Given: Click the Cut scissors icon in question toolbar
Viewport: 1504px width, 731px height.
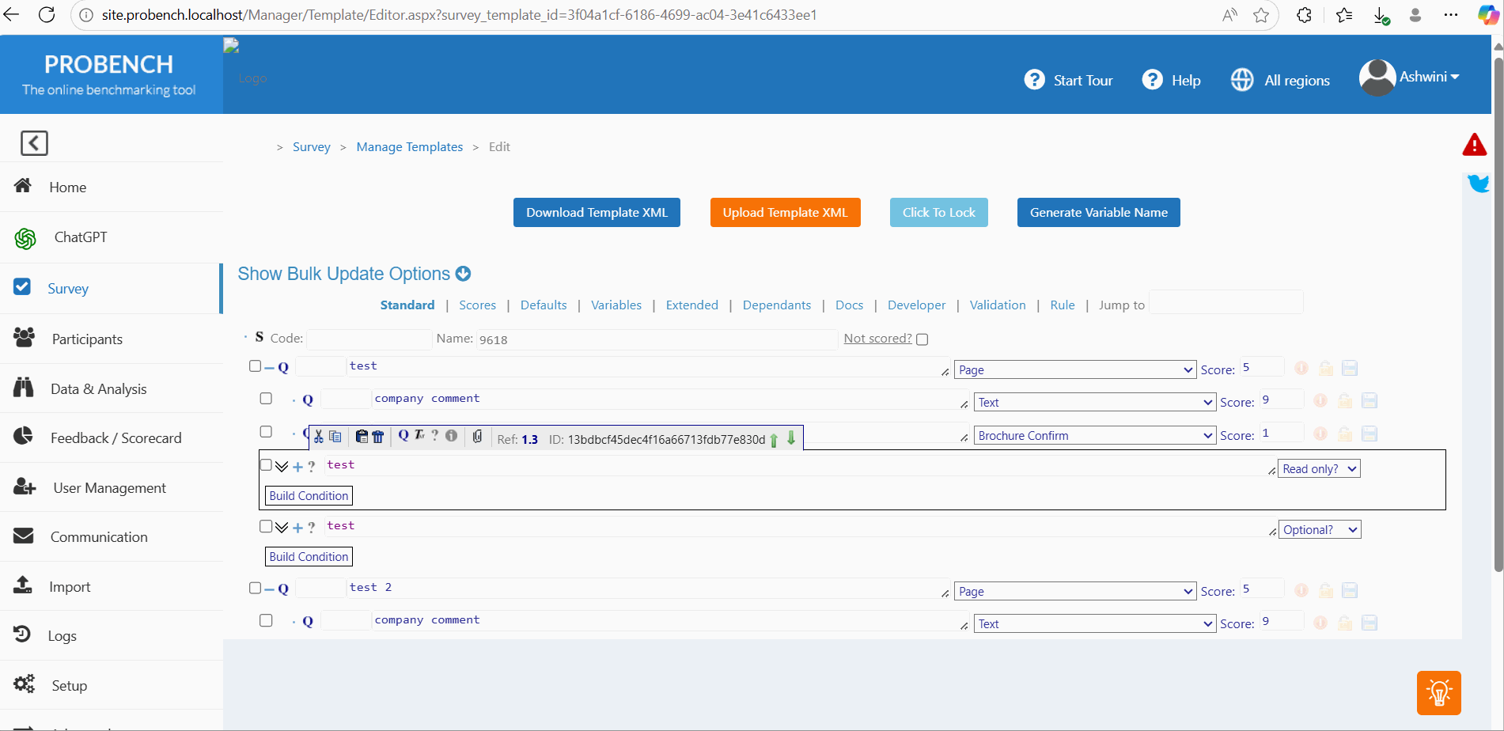Looking at the screenshot, I should [318, 437].
